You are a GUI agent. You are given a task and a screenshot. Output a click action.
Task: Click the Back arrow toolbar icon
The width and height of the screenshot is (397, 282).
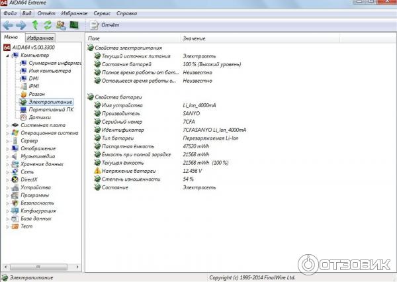click(8, 25)
